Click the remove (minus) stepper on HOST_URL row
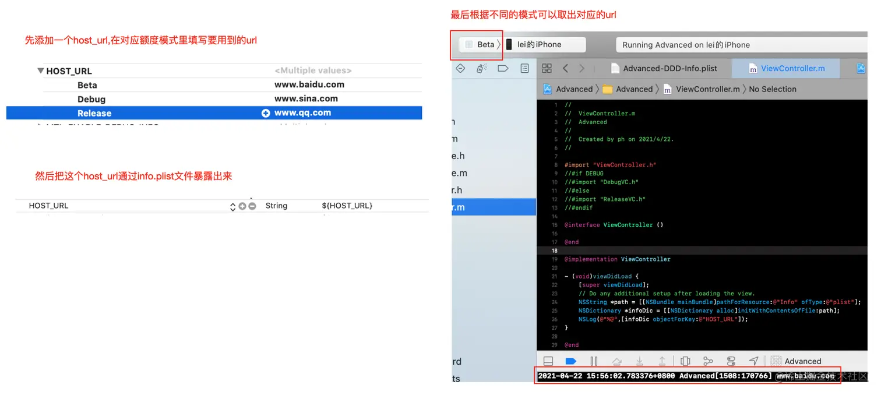The width and height of the screenshot is (881, 395). [x=253, y=206]
